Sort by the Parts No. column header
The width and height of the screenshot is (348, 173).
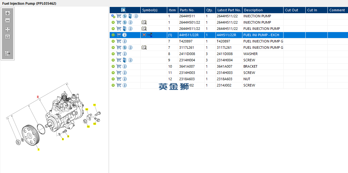192,10
